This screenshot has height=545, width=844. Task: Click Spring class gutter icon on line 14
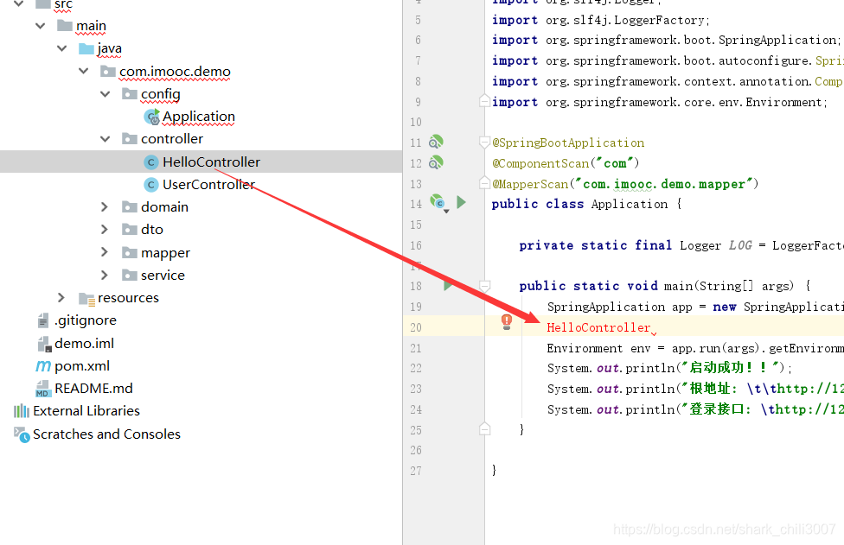pyautogui.click(x=438, y=203)
